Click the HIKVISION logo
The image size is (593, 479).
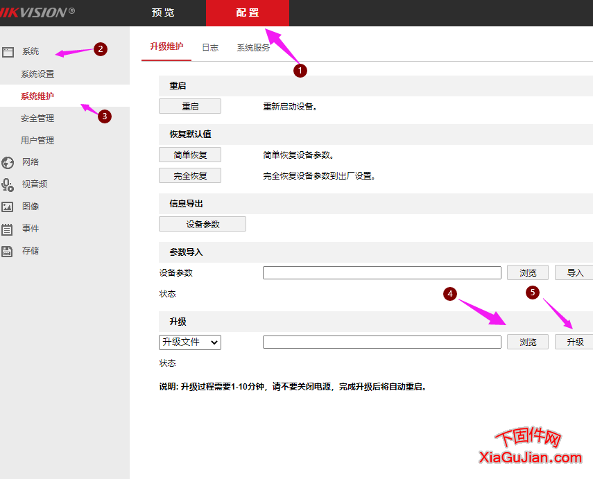coord(37,12)
